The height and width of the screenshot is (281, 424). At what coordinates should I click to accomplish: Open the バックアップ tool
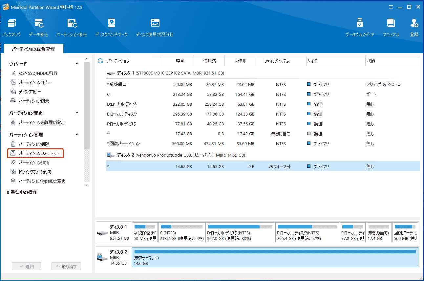point(11,28)
